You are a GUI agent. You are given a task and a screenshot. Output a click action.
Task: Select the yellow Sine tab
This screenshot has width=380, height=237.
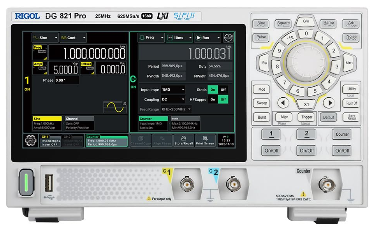[47, 123]
